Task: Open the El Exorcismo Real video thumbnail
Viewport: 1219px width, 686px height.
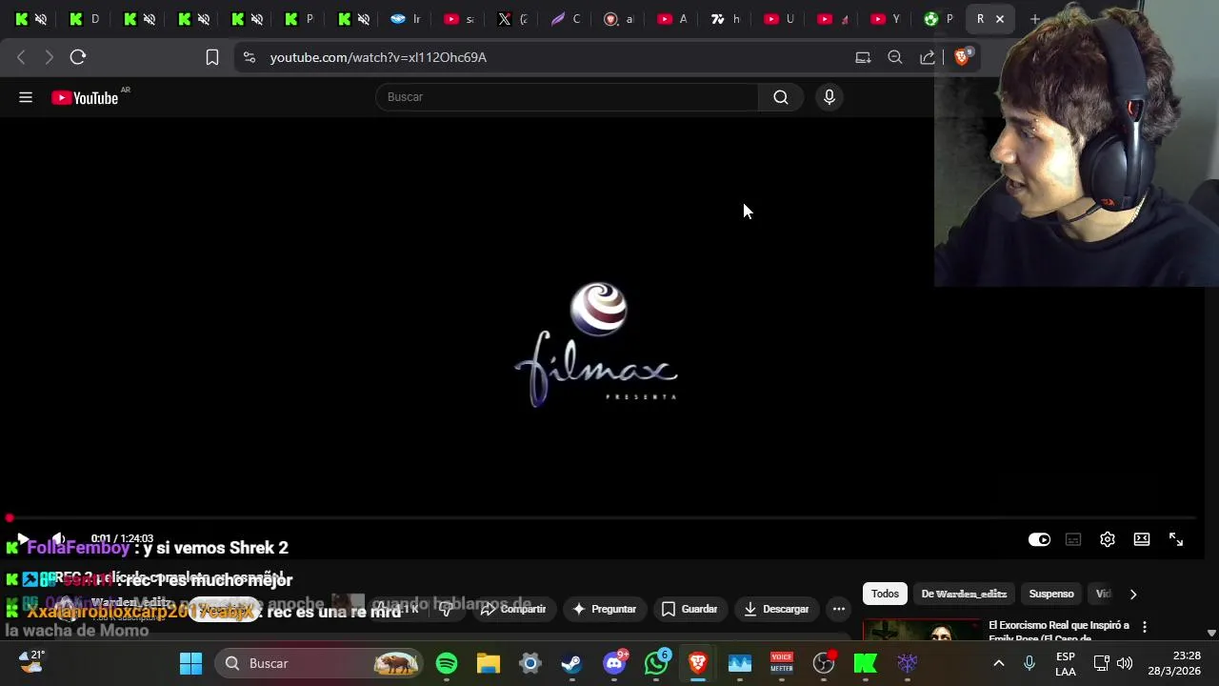Action: click(921, 630)
